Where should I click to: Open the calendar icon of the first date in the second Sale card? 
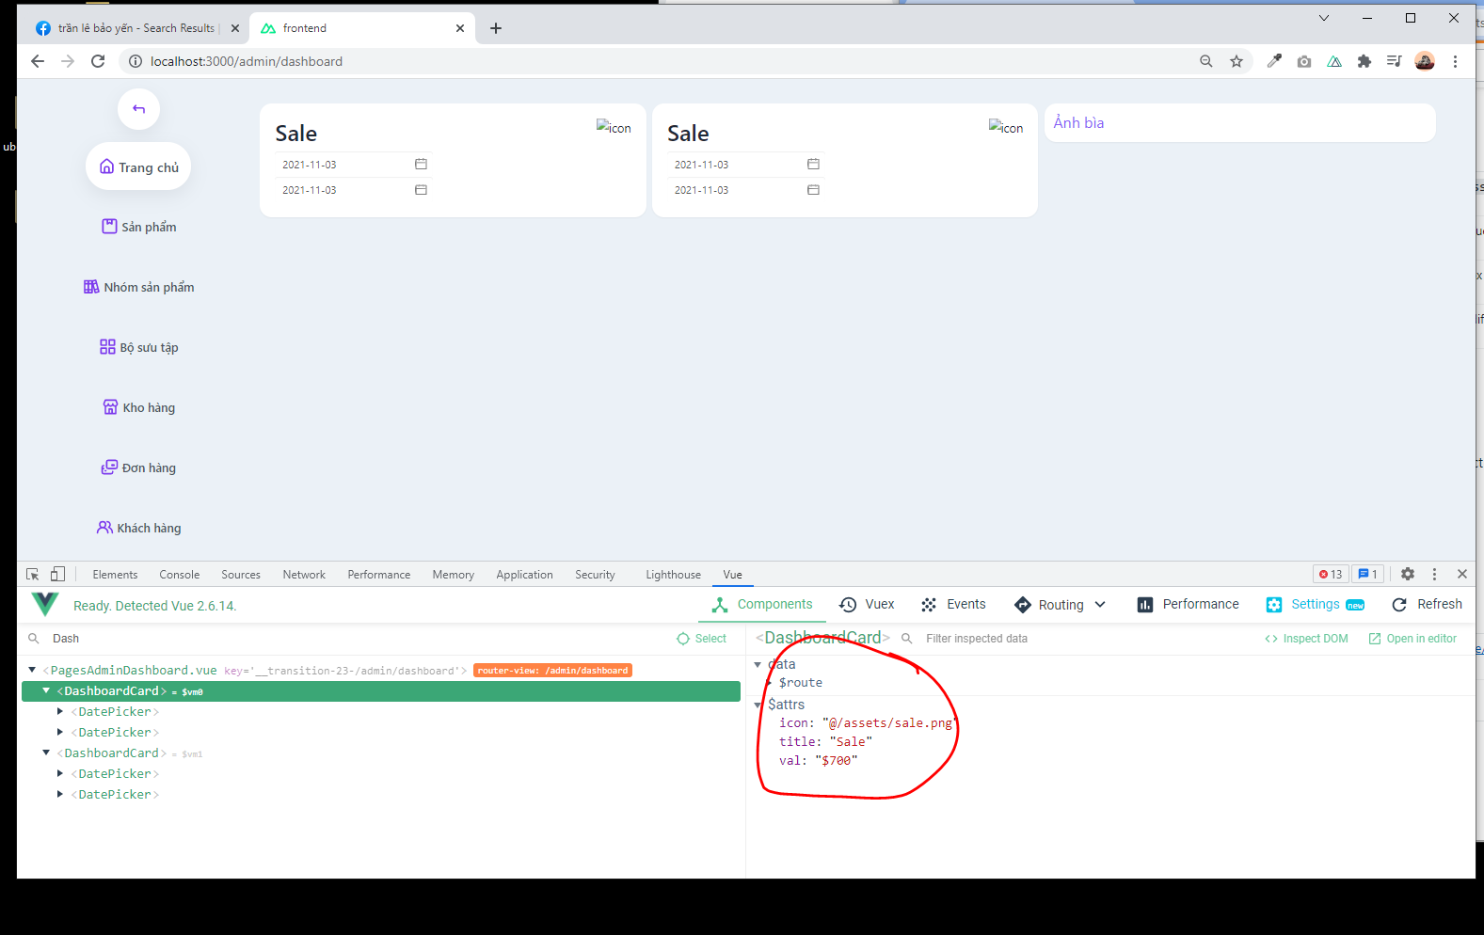[813, 164]
